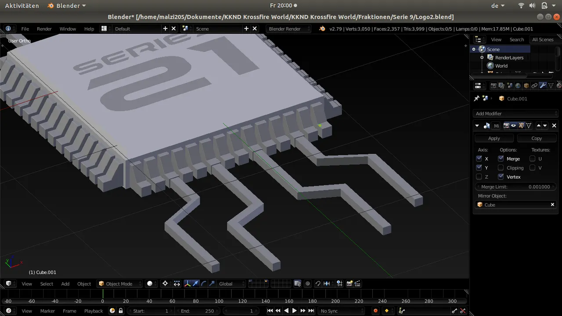Open the Scene properties tab icon

coord(510,86)
